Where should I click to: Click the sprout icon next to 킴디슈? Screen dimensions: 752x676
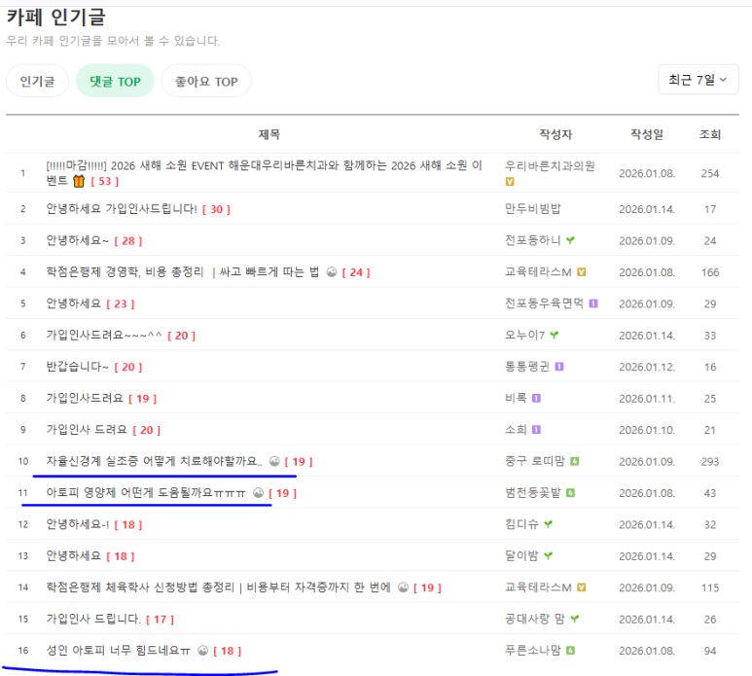tap(549, 524)
